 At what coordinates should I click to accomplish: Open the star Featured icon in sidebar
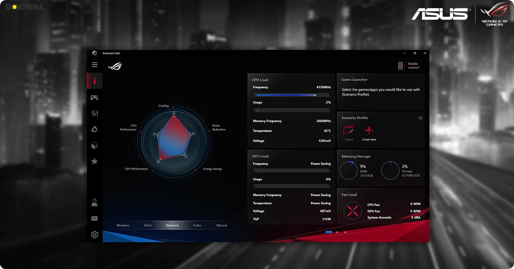[95, 161]
